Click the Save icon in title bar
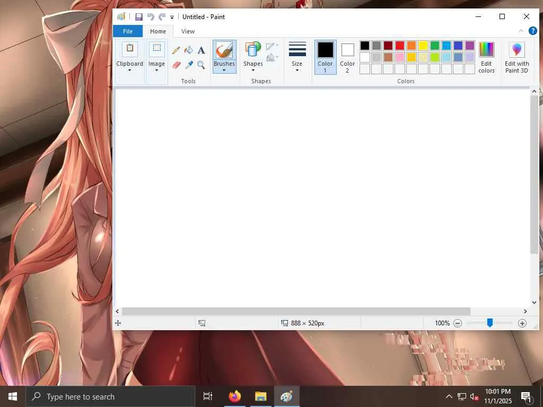 (139, 16)
